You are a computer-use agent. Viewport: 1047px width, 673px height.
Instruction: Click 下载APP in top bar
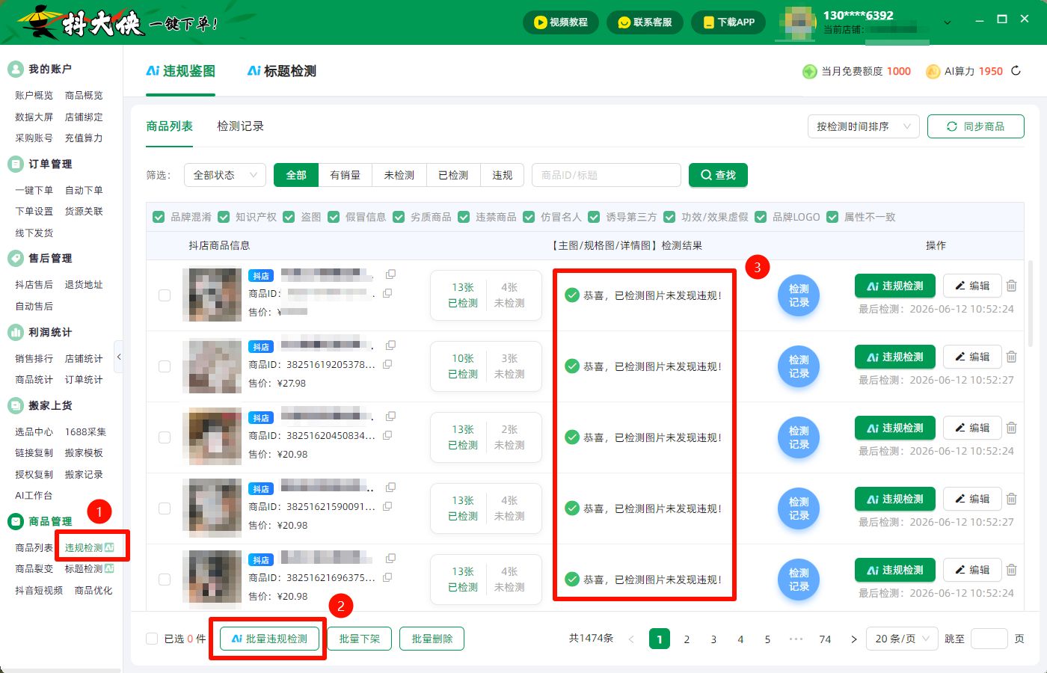point(728,22)
